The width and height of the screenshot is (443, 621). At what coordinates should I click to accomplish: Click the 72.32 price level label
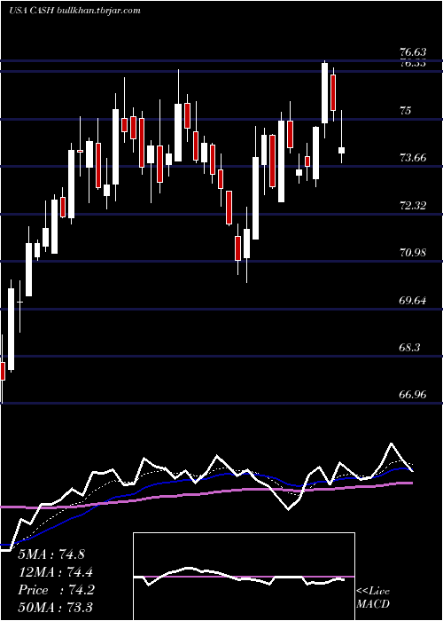tap(413, 206)
